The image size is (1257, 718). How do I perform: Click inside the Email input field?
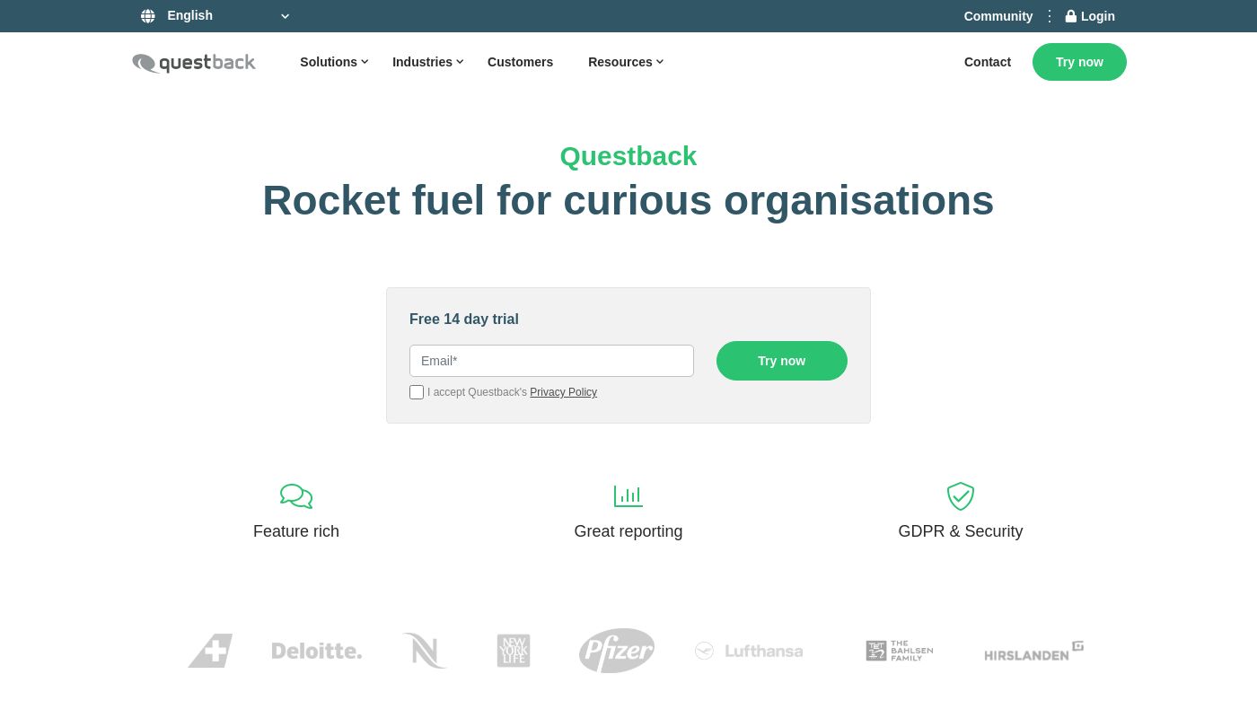pos(551,361)
